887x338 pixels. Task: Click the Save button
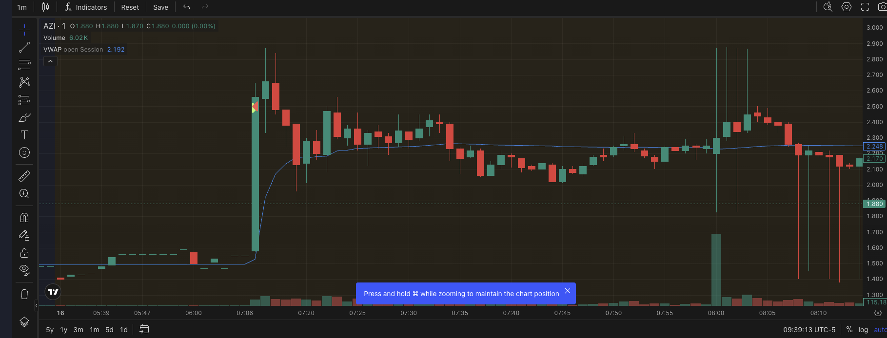(160, 7)
